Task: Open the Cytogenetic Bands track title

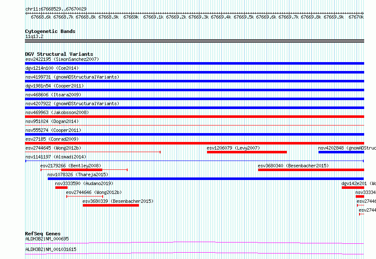Action: (x=50, y=31)
